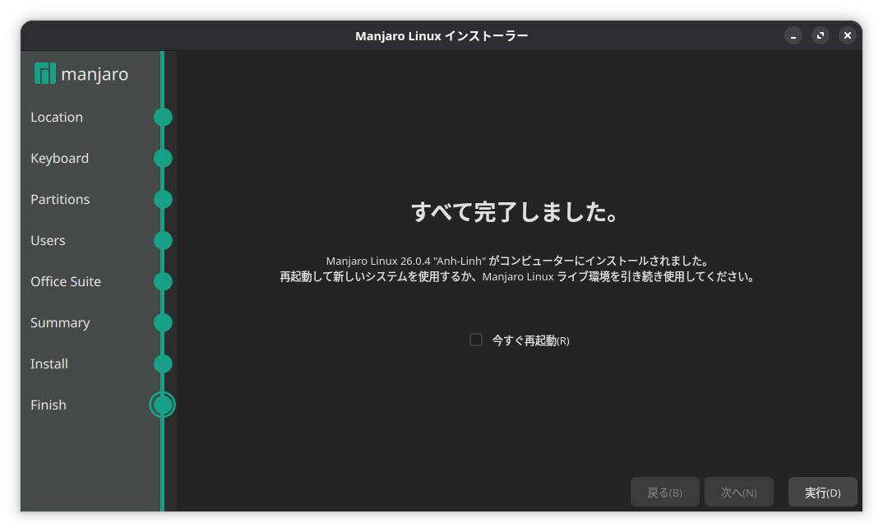Click the progress dot beside Install
Screen dimensions: 883x532
tap(163, 363)
